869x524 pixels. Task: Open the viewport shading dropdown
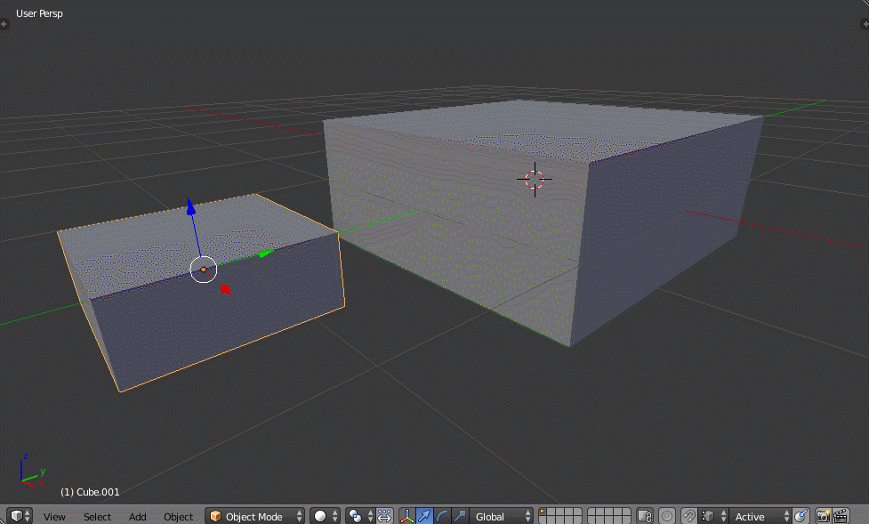coord(319,515)
